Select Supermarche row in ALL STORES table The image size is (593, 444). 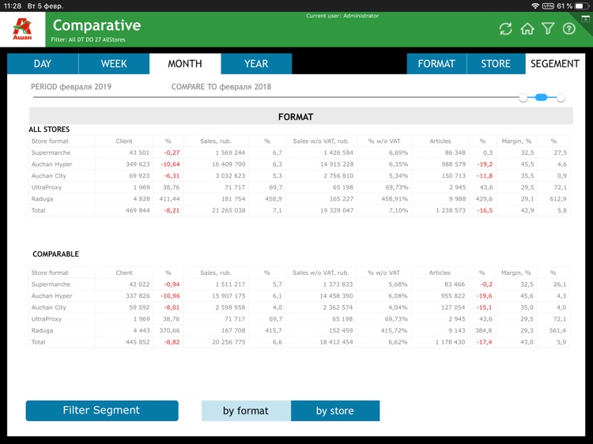point(299,152)
